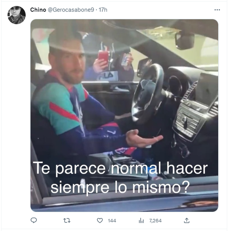Play the embedded video of man in car
231x231 pixels.
[124, 115]
